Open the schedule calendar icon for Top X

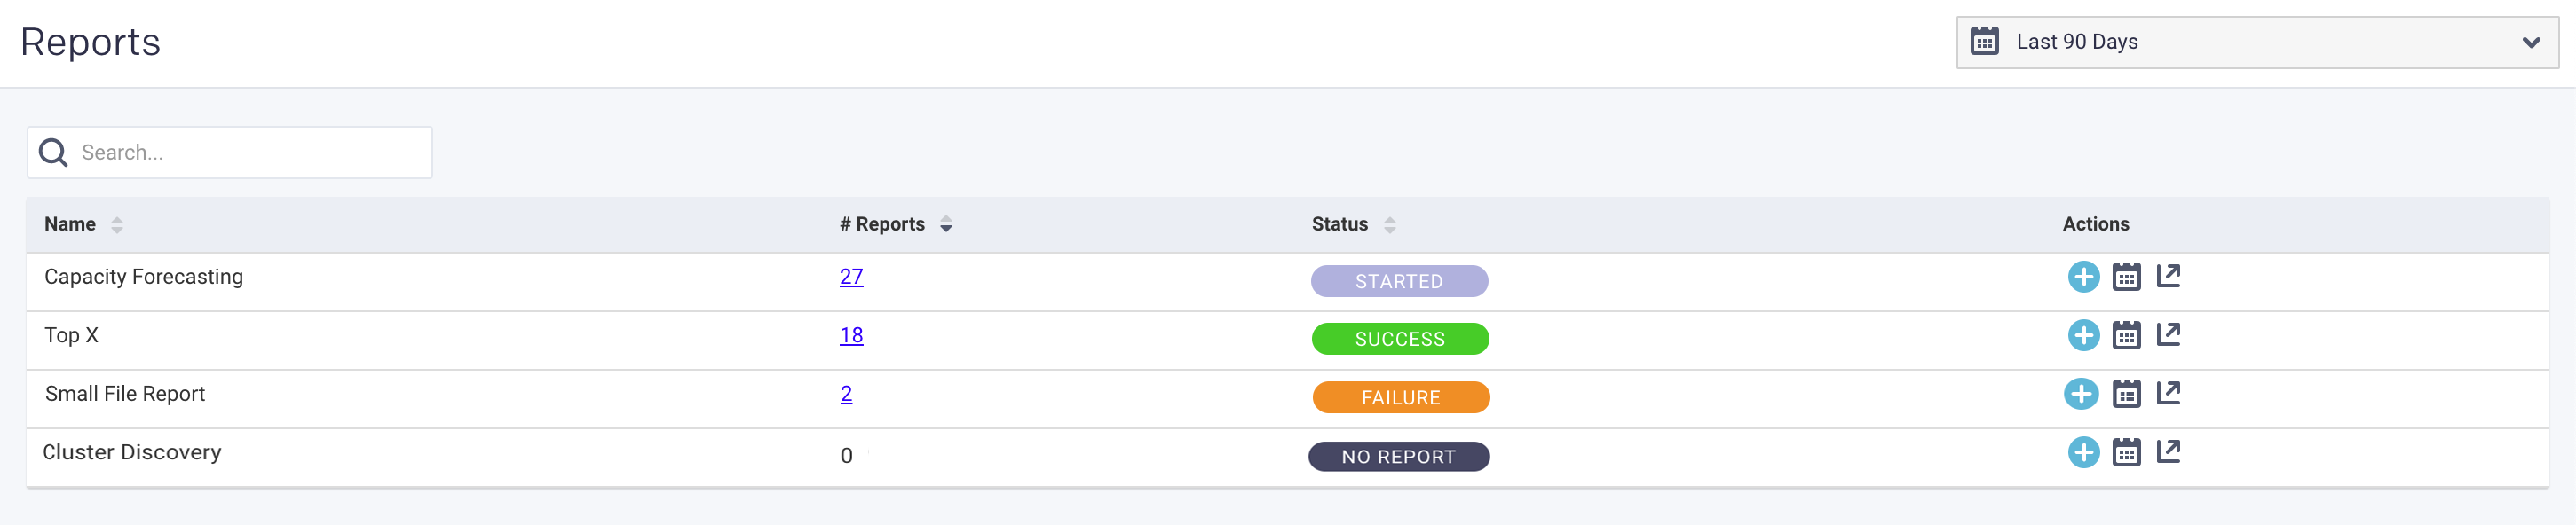[2126, 336]
